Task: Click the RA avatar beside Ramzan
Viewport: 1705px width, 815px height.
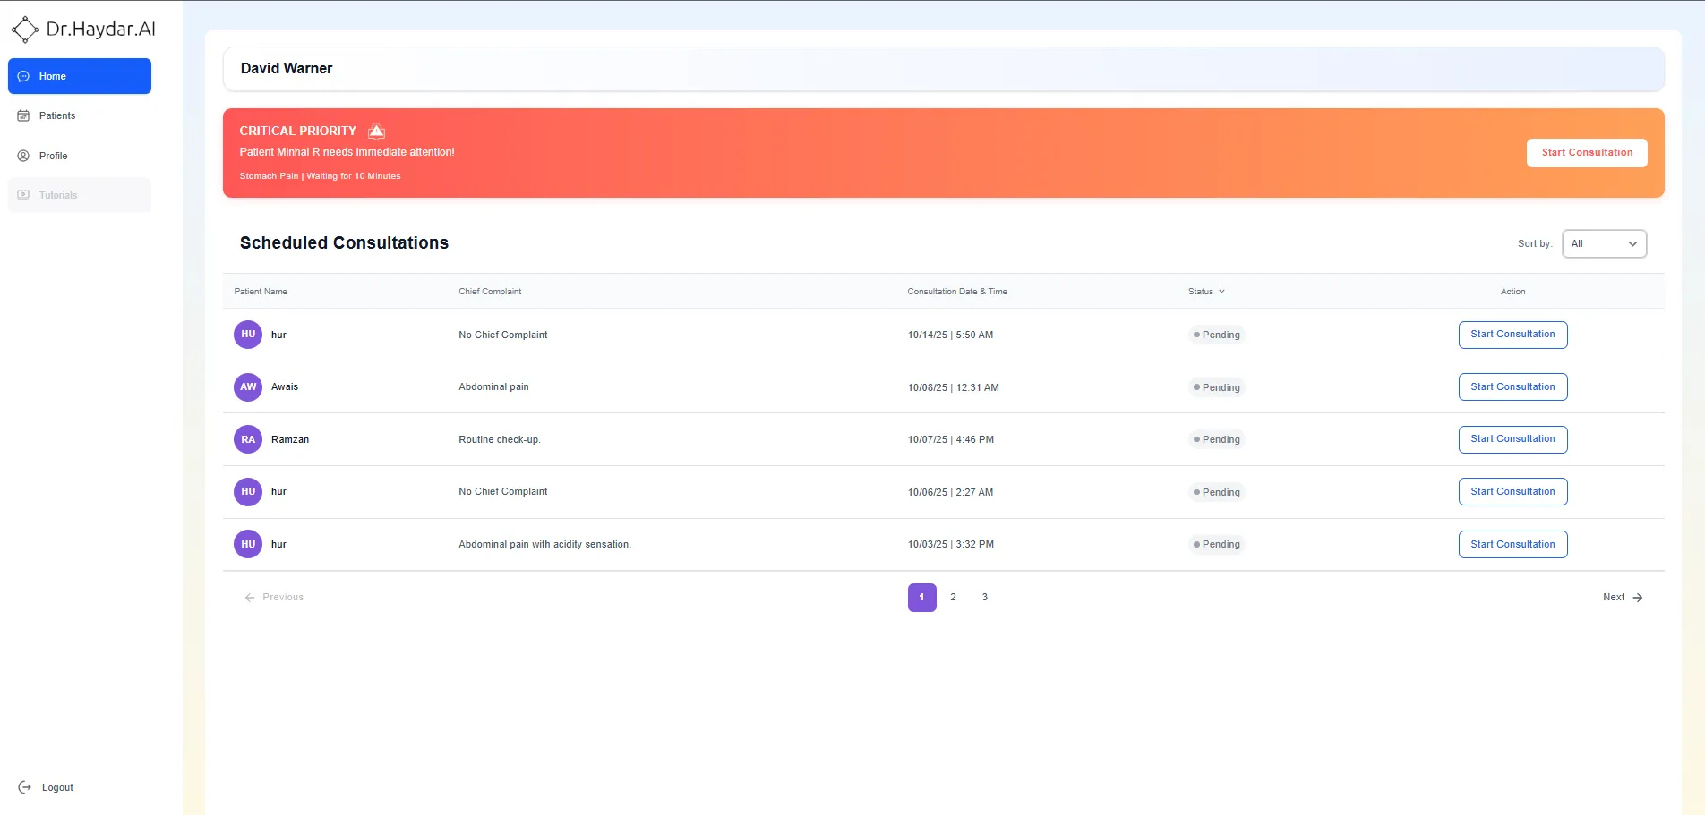Action: point(248,439)
